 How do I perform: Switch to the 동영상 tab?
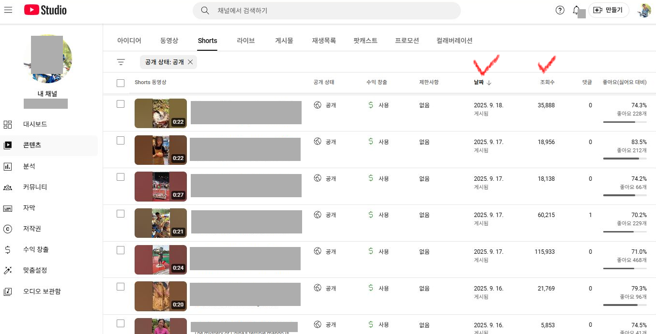(x=169, y=41)
